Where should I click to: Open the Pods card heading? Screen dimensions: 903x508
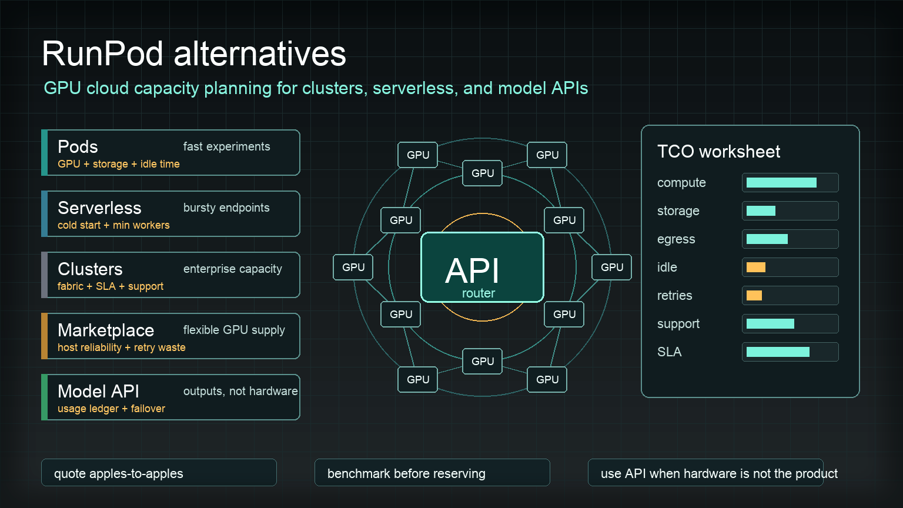[78, 146]
